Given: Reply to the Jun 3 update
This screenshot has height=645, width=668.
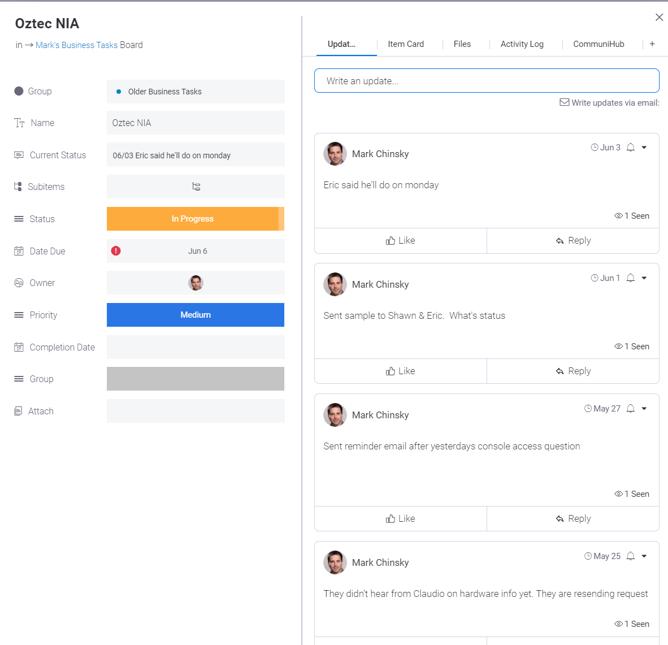Looking at the screenshot, I should click(x=573, y=241).
